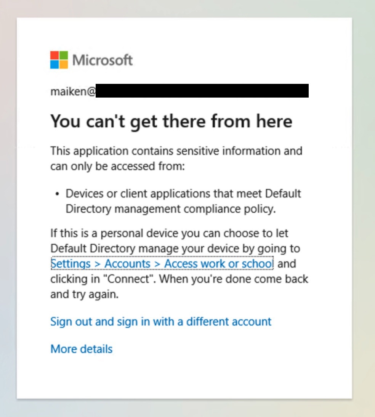Expand the More details link
This screenshot has width=375, height=417.
82,349
